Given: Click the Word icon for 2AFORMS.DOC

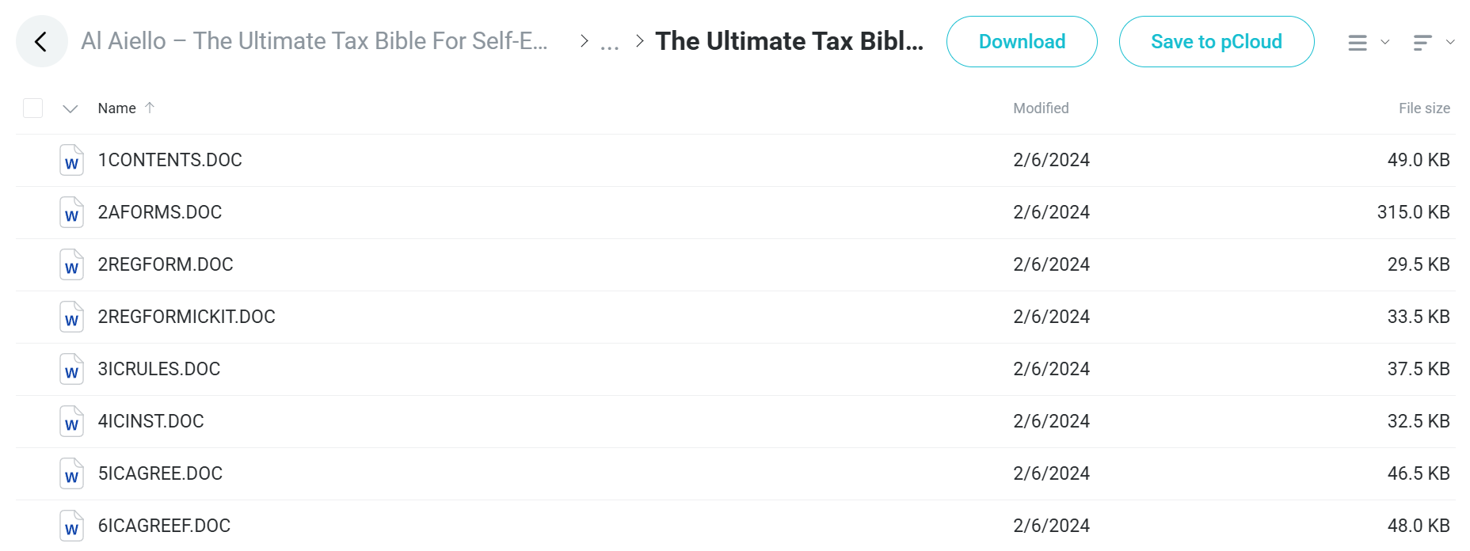Looking at the screenshot, I should 71,212.
